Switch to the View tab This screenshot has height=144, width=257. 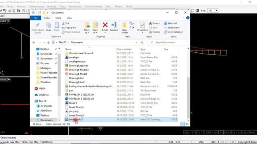pos(69,18)
